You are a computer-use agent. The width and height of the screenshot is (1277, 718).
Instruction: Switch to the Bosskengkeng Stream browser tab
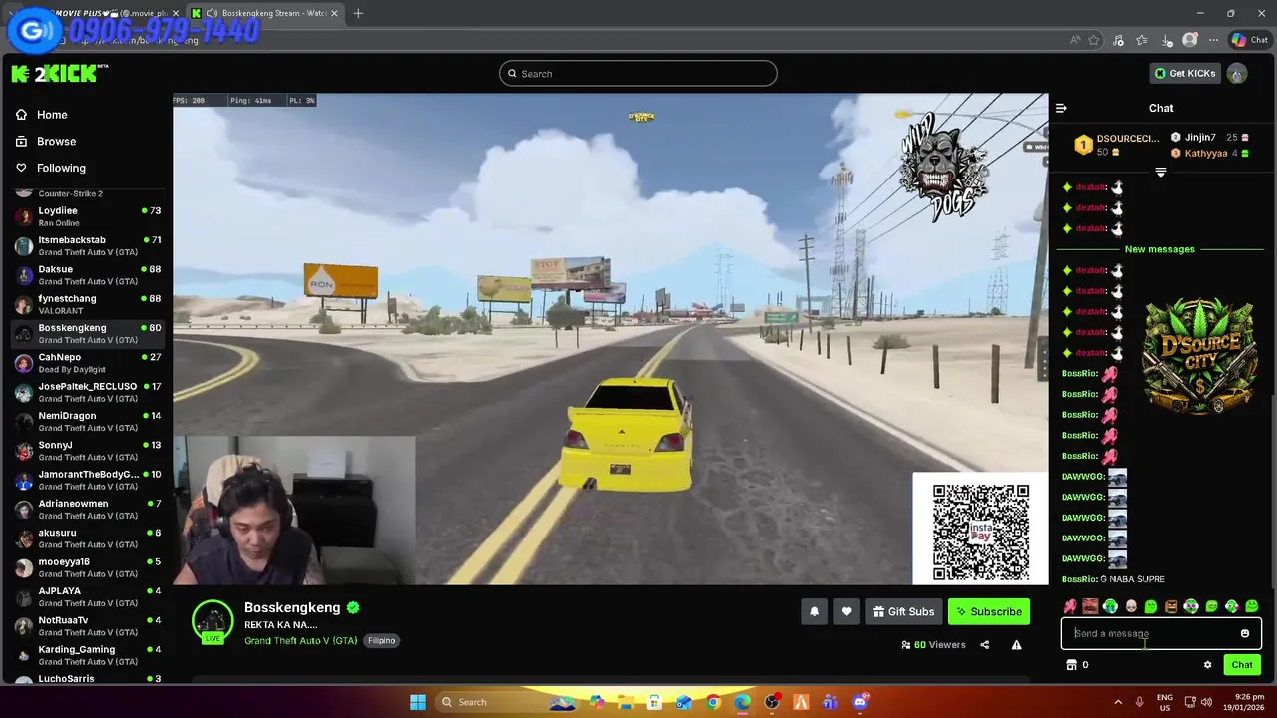[265, 13]
